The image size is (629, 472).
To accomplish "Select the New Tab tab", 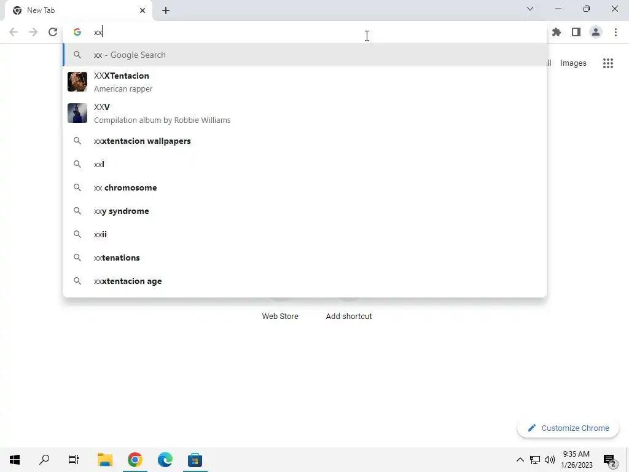I will [79, 10].
